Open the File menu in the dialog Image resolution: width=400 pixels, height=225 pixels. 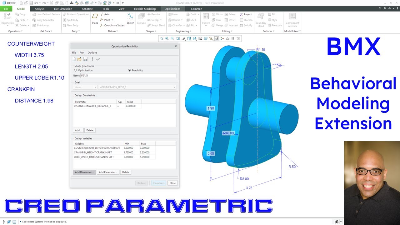(74, 52)
